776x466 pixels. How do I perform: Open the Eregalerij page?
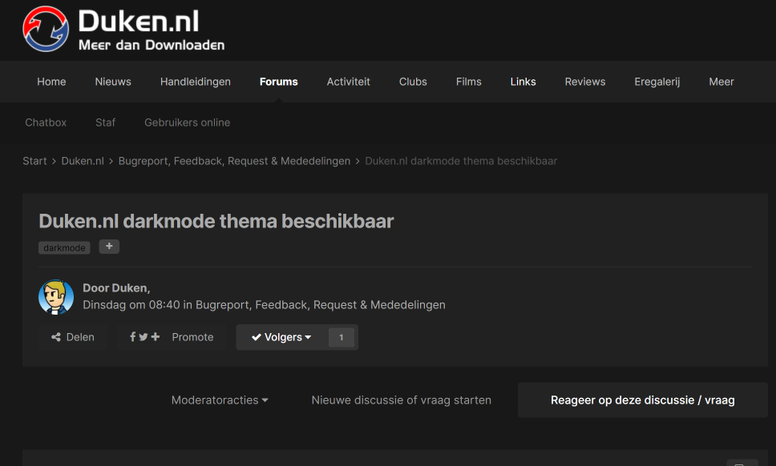[x=657, y=82]
